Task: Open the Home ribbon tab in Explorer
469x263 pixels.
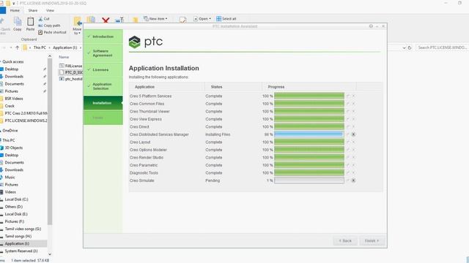Action: point(15,10)
